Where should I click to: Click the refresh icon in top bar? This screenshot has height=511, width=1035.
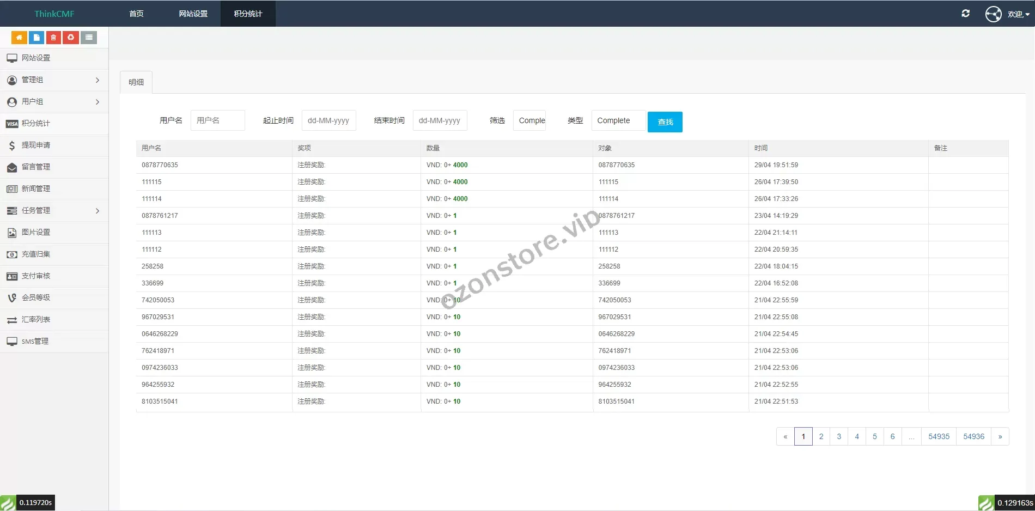click(965, 14)
